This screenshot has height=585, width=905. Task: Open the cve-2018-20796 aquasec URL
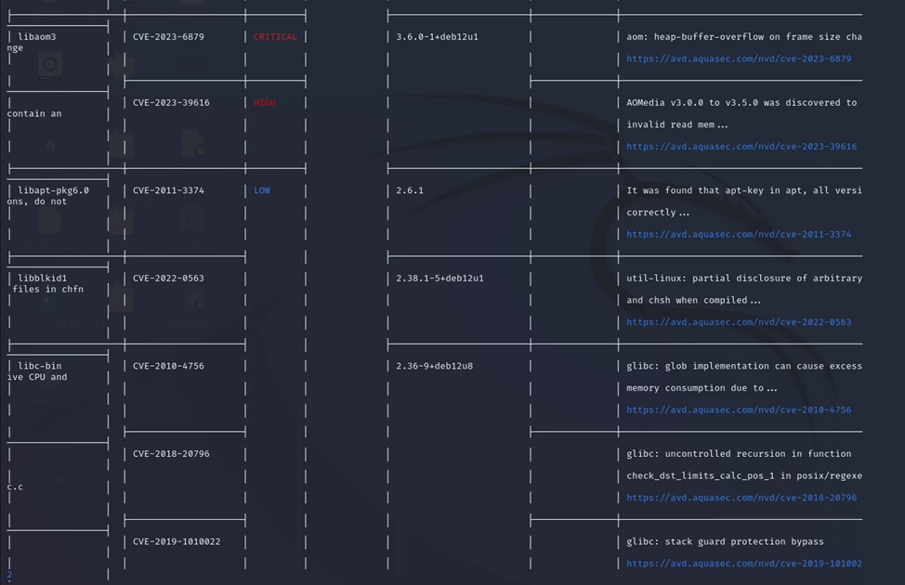pos(741,498)
